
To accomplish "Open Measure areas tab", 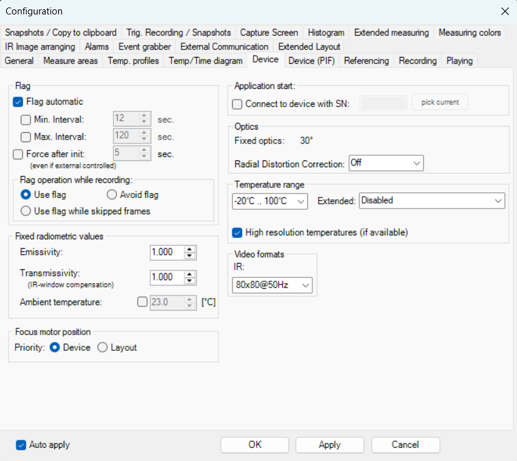I will coord(71,61).
